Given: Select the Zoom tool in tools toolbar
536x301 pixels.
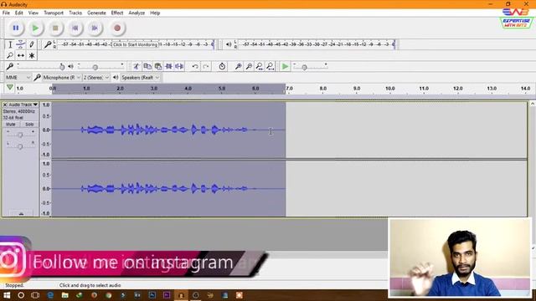Looking at the screenshot, I should (10, 55).
